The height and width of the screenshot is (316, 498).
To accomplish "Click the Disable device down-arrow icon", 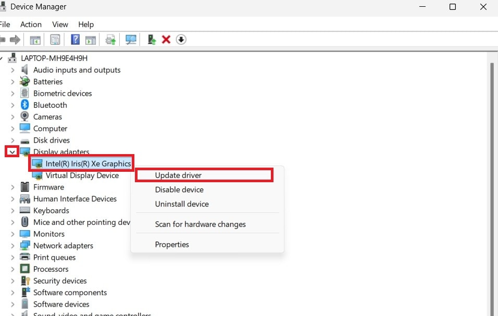I will click(x=181, y=40).
